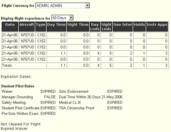Select the row with 1.1 day time
The height and width of the screenshot is (132, 171).
[85, 53]
